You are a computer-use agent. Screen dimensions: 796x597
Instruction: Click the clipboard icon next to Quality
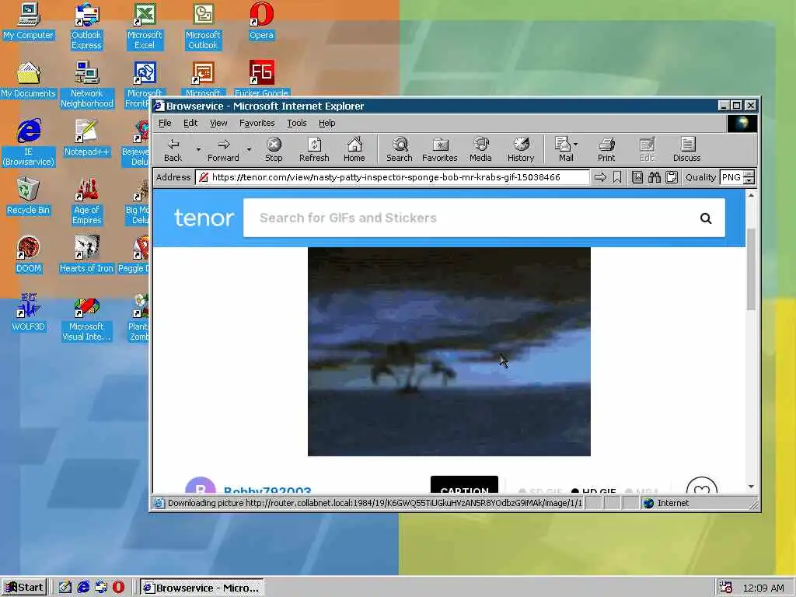tap(672, 177)
